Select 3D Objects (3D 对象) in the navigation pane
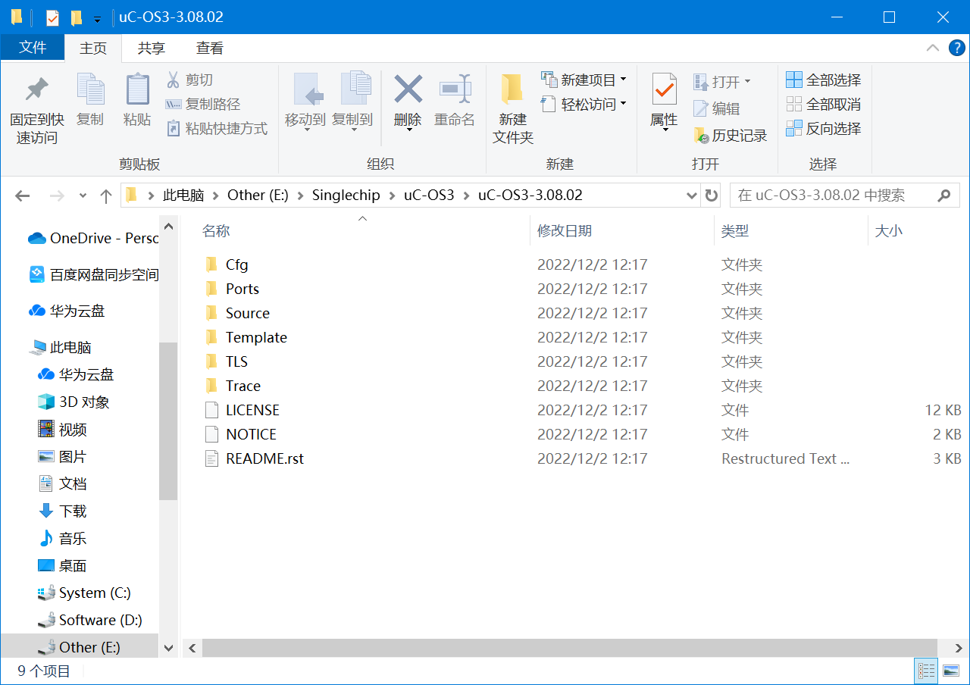 74,402
